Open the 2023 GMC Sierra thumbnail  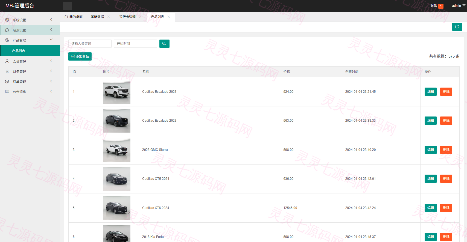(117, 150)
